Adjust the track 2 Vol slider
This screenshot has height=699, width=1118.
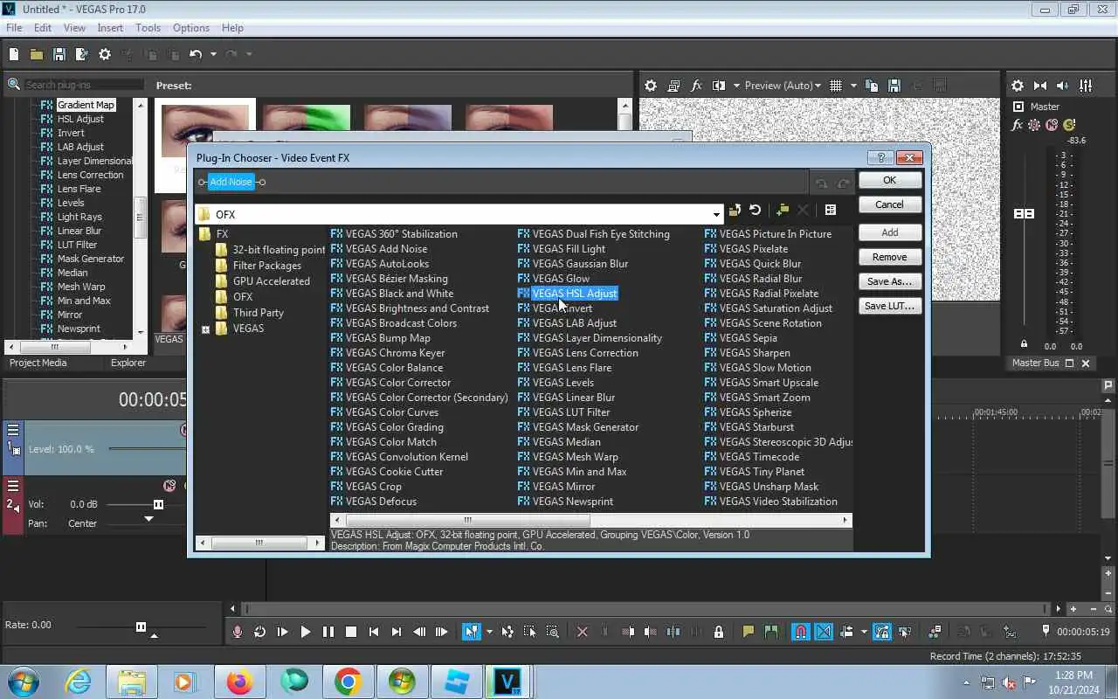[158, 504]
